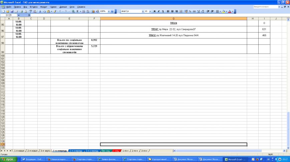Open the AutoSum functions arrow
The width and height of the screenshot is (290, 162).
click(80, 11)
